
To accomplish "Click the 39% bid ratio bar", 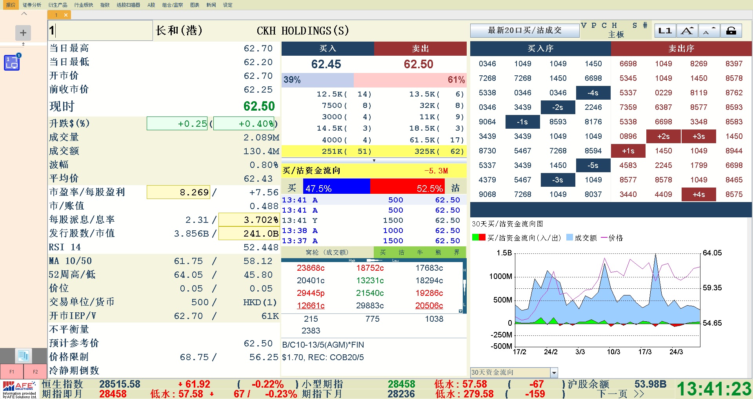I will [318, 80].
